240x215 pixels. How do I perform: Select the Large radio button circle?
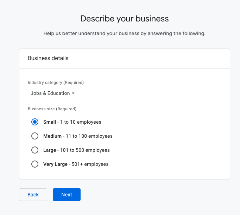pyautogui.click(x=35, y=150)
